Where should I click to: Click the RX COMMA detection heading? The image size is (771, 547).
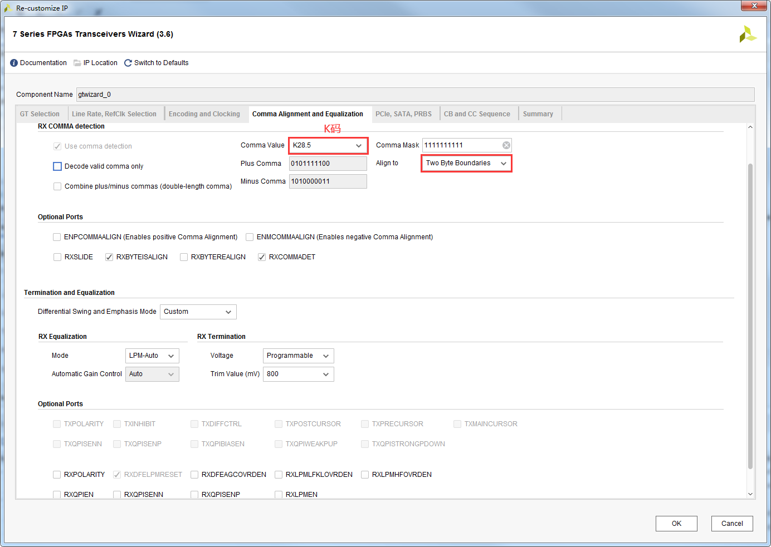click(x=71, y=126)
